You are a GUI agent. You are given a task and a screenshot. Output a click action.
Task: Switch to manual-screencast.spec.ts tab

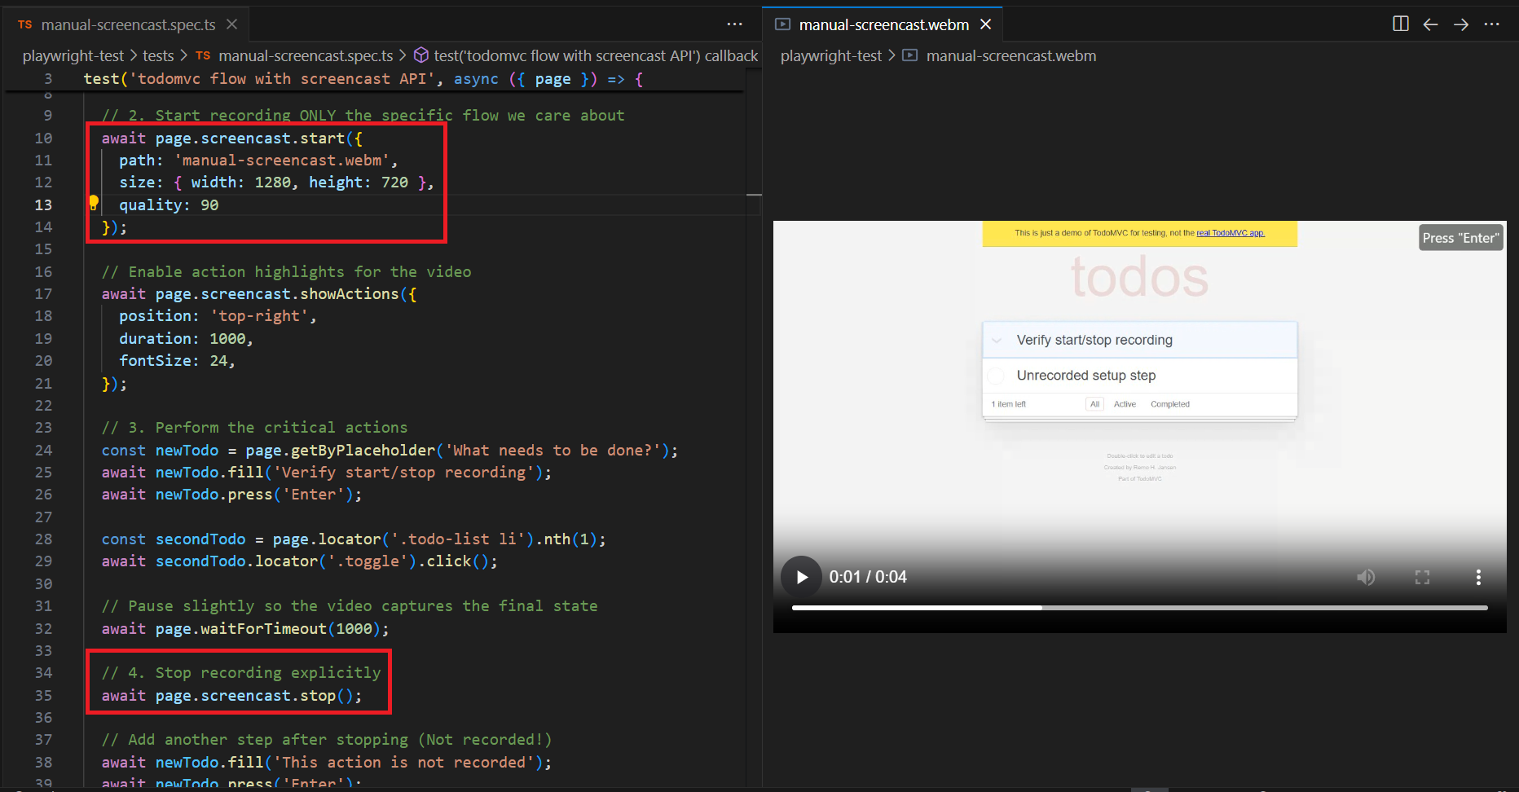(x=128, y=25)
